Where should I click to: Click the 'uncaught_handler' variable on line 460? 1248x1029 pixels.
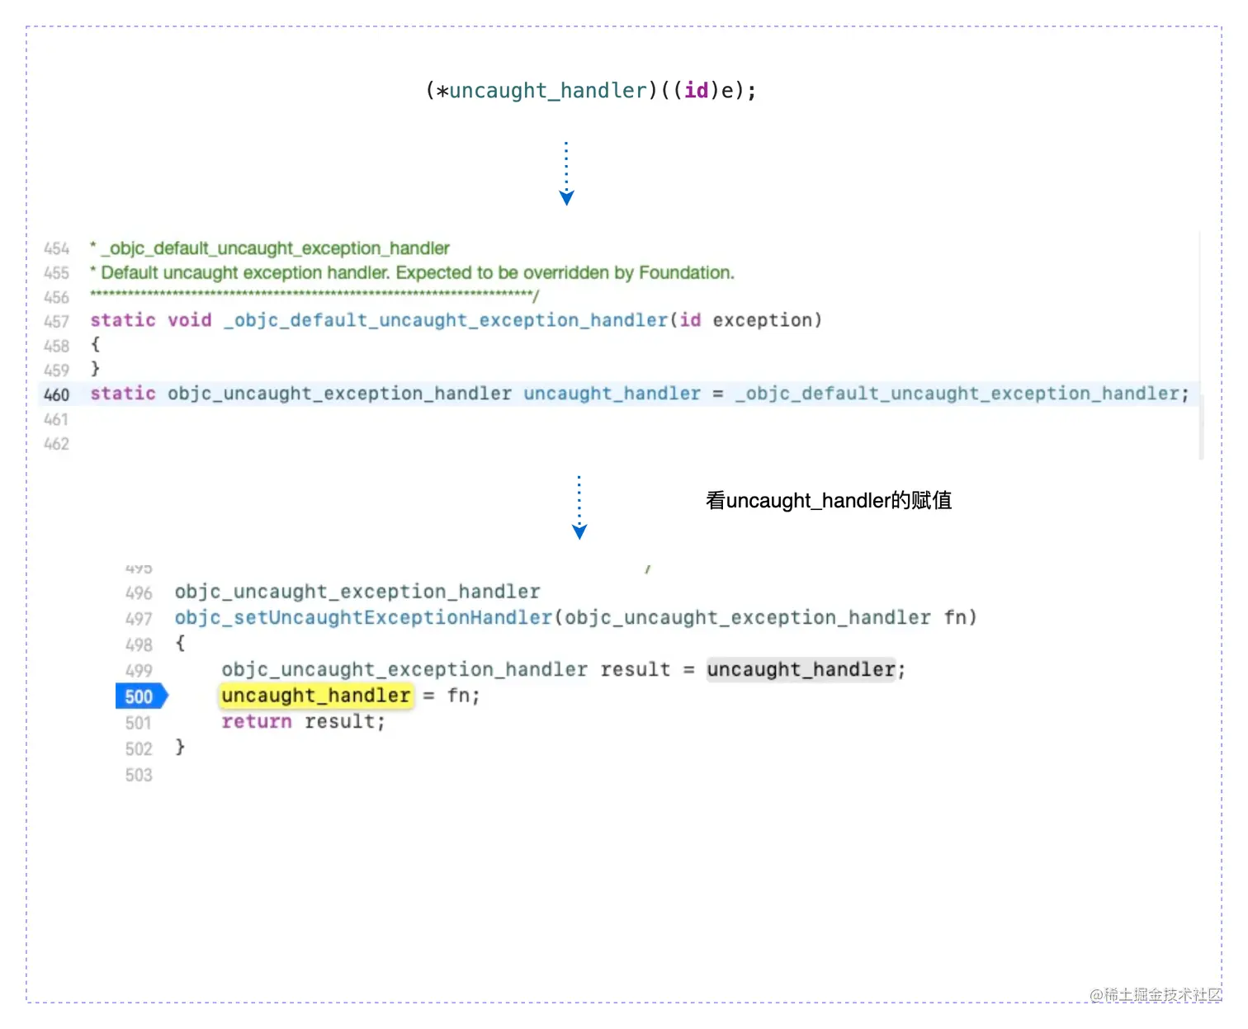pyautogui.click(x=612, y=394)
